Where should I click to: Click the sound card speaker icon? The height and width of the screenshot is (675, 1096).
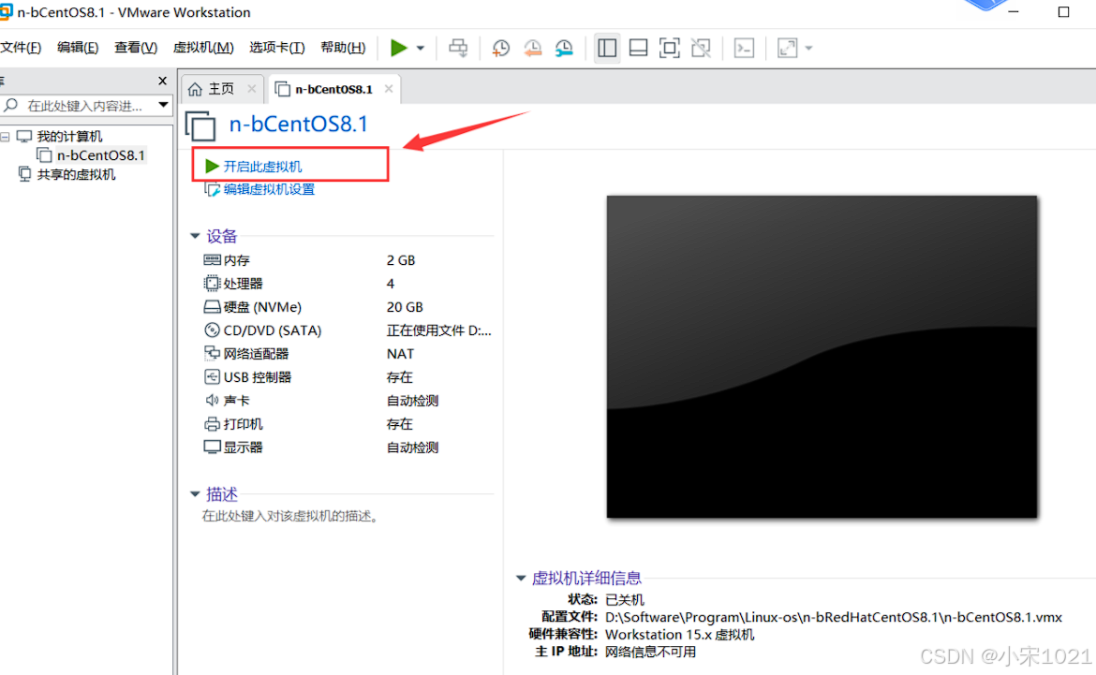212,400
